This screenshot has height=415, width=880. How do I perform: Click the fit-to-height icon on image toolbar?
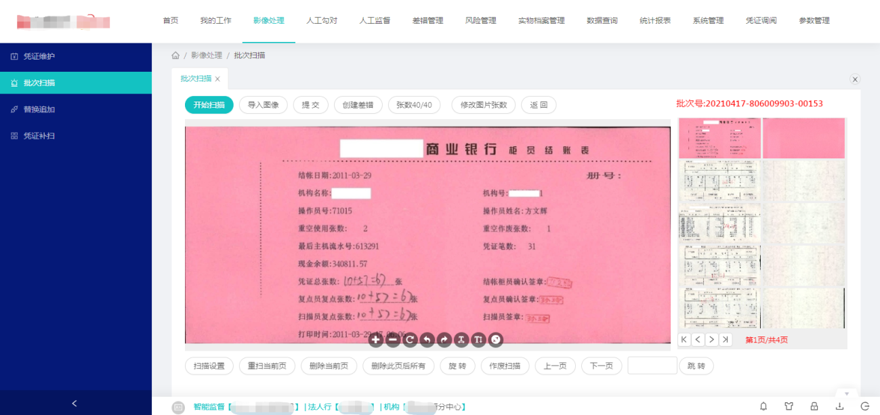tap(478, 340)
